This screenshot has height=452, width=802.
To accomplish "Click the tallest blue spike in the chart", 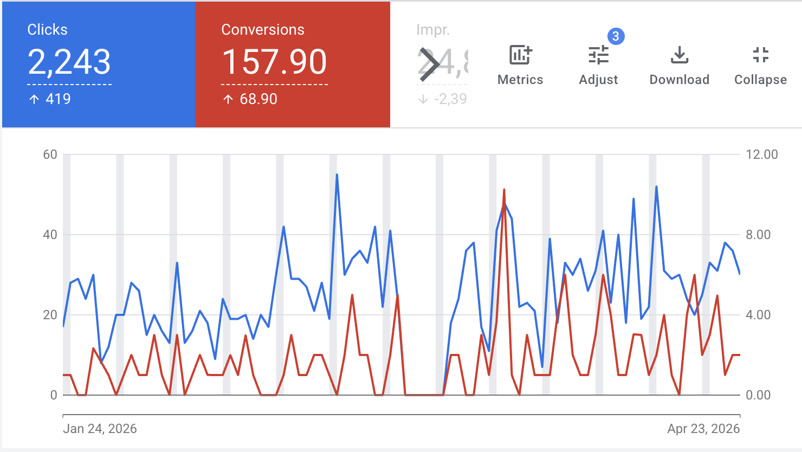I will [x=337, y=175].
